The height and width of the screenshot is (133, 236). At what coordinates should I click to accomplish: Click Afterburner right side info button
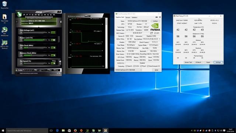coord(60,22)
